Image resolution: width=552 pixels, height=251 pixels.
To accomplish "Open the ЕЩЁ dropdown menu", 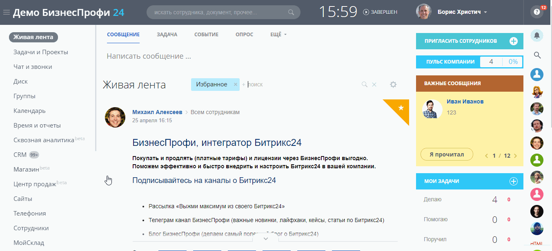I will pos(278,35).
